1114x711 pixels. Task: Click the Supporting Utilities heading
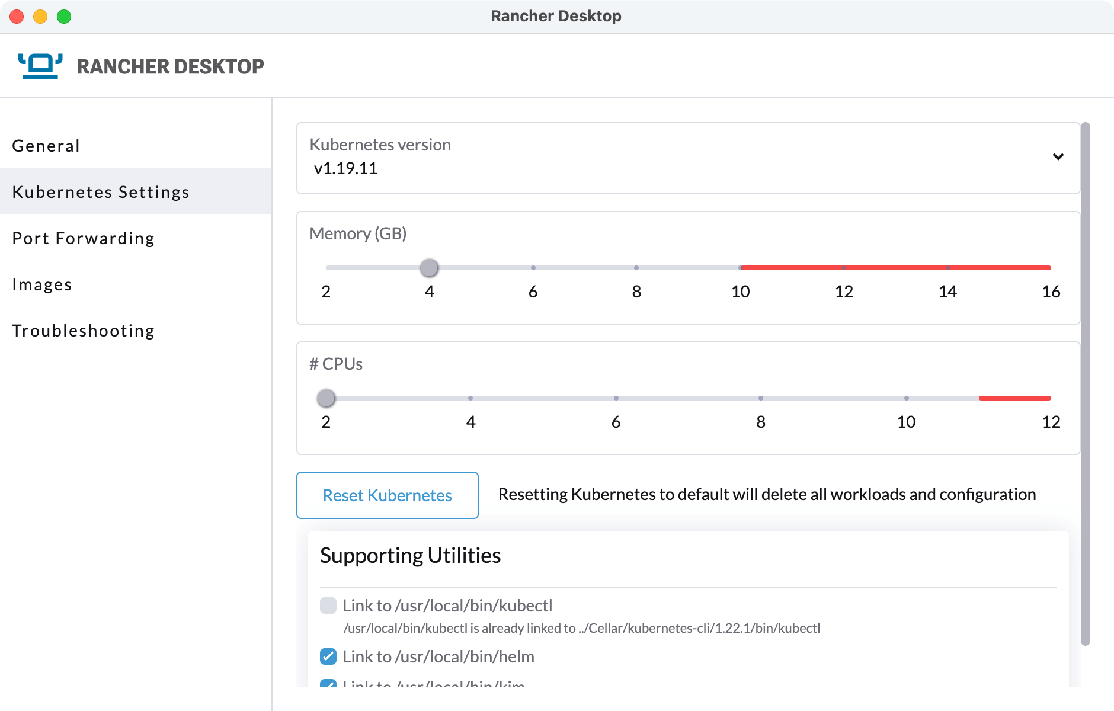410,556
